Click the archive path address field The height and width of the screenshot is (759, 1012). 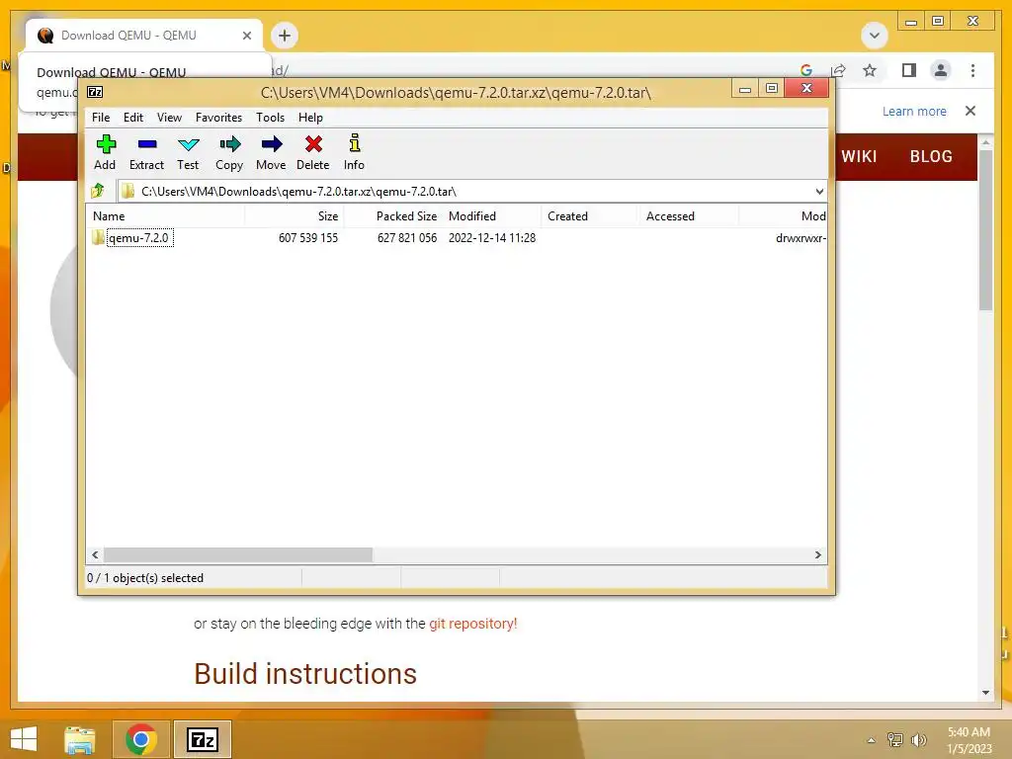tap(464, 191)
